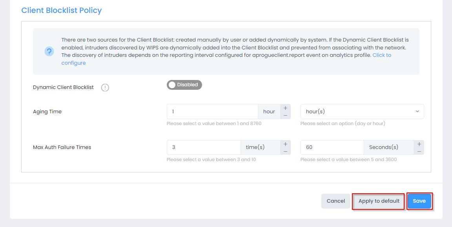Click the Dynamic Client Blocklist label
The width and height of the screenshot is (452, 227).
(x=63, y=87)
